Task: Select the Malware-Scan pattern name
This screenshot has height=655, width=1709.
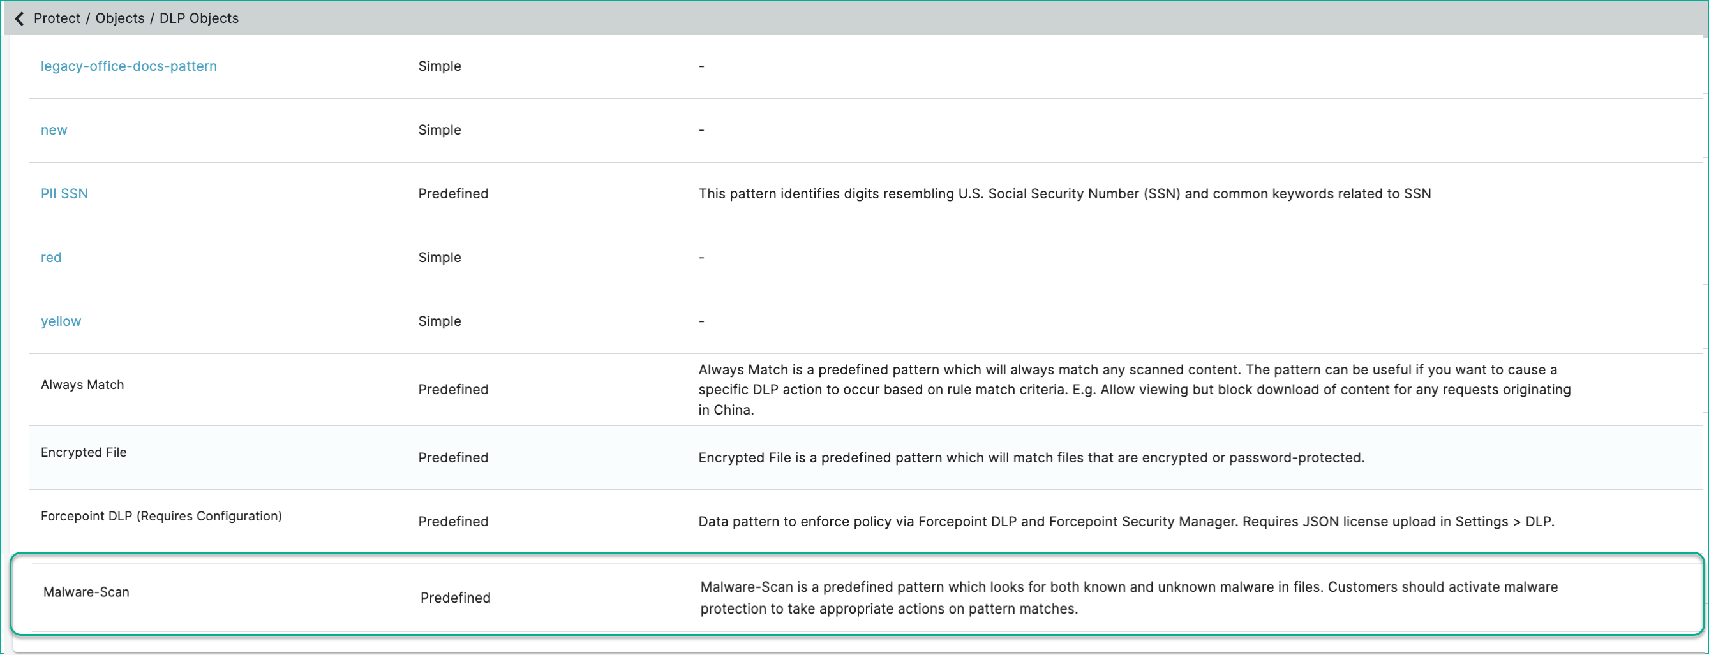Action: pos(86,592)
